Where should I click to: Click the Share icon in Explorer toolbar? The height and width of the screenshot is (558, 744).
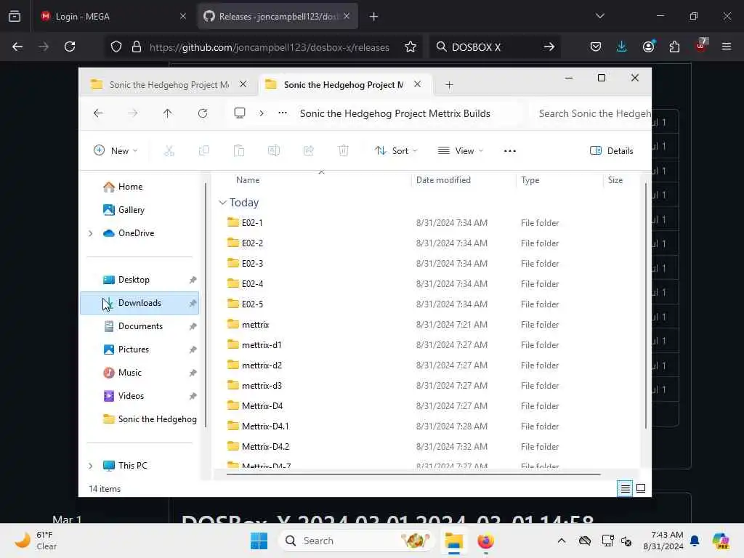click(x=308, y=151)
